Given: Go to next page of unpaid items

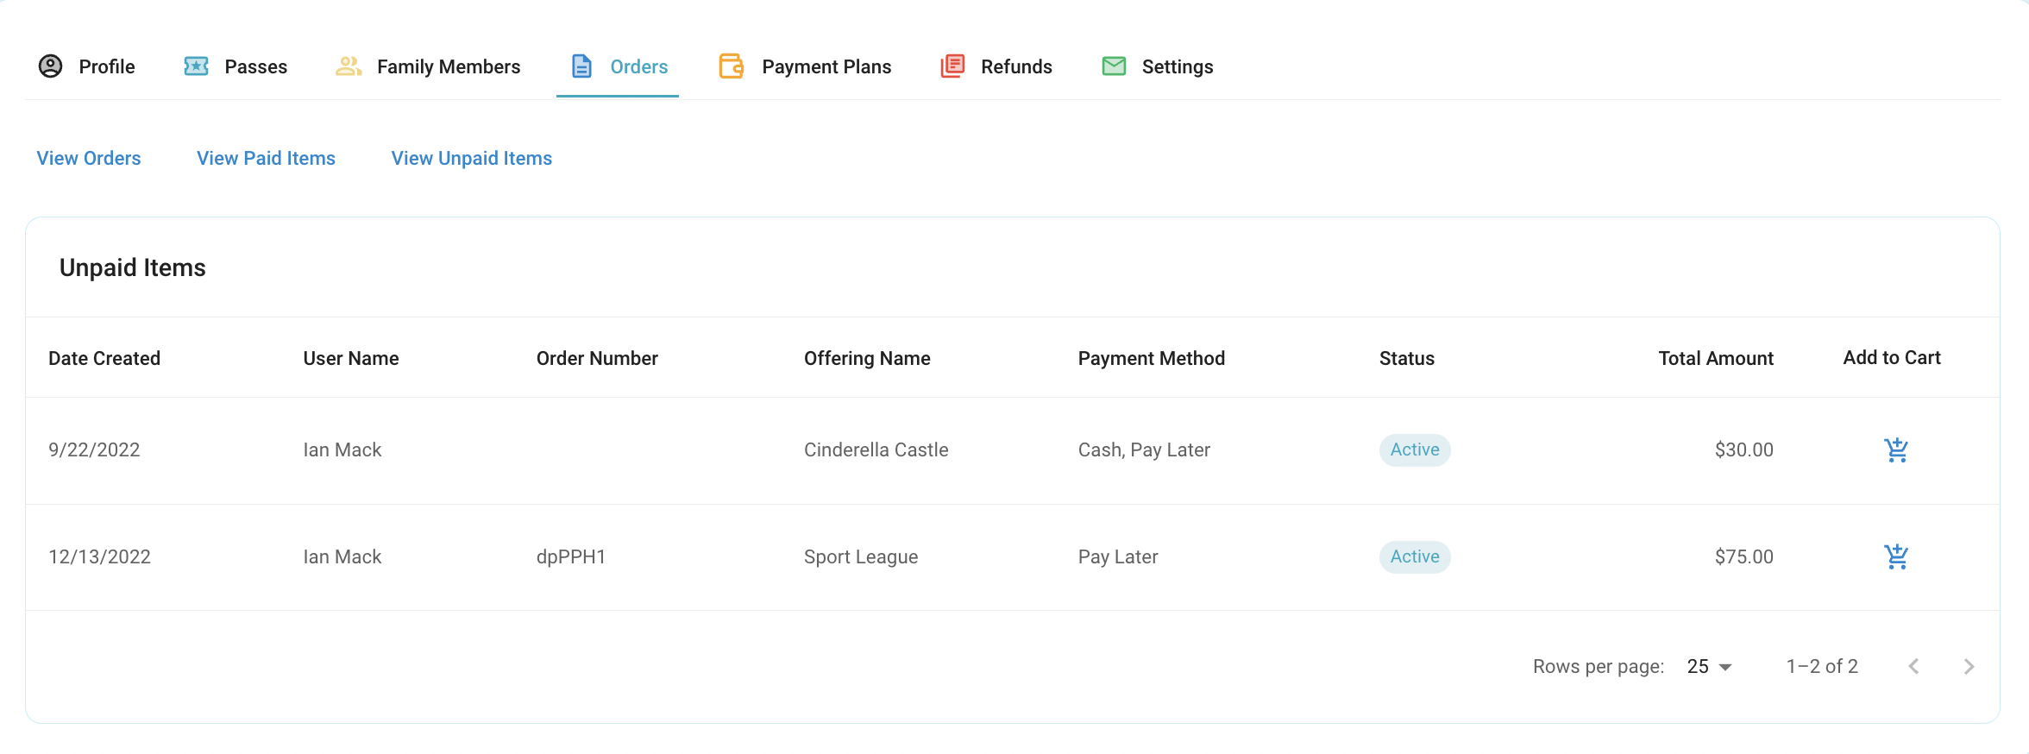Looking at the screenshot, I should [x=1969, y=667].
